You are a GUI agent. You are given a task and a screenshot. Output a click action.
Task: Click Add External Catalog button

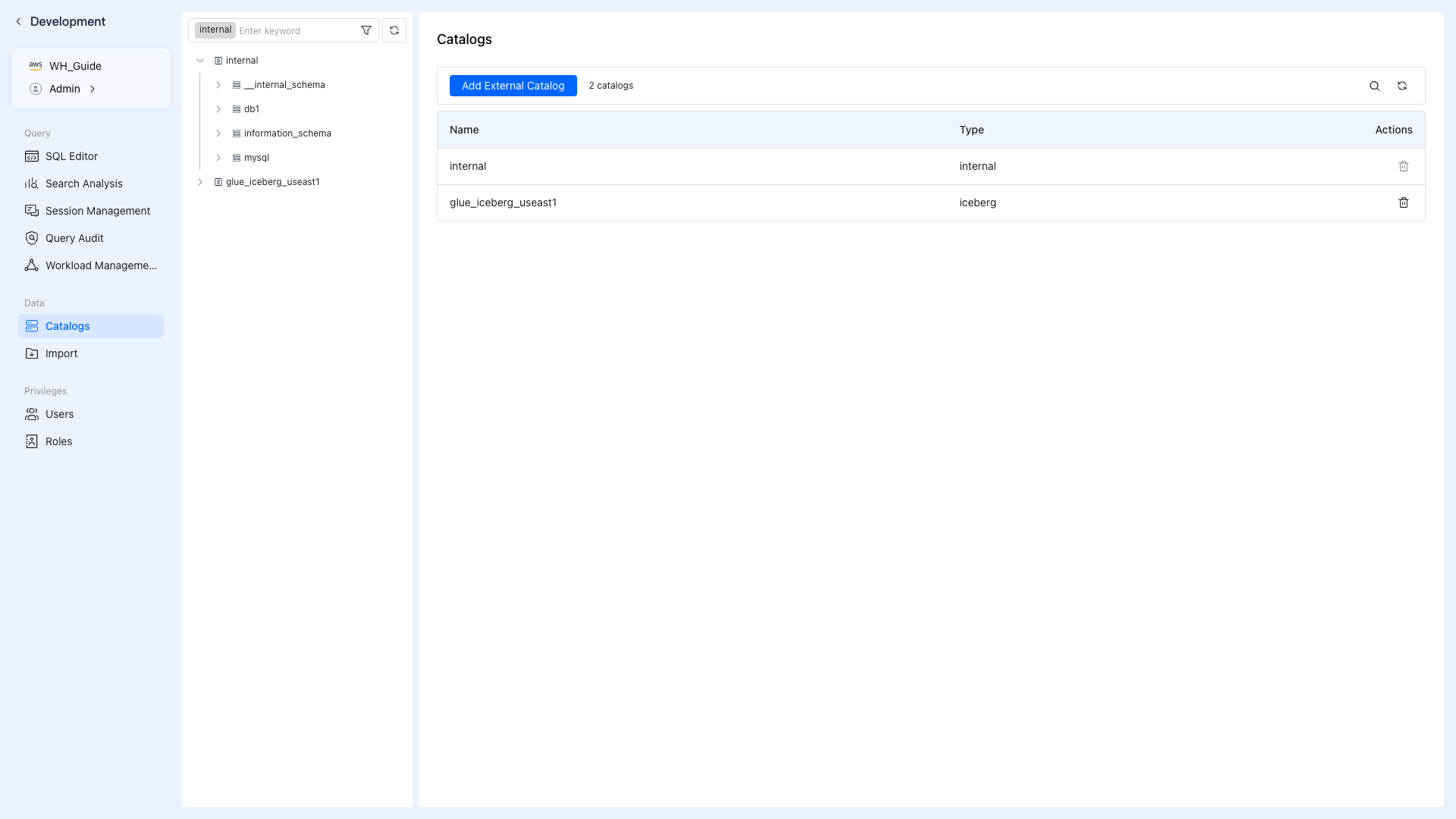(x=513, y=86)
